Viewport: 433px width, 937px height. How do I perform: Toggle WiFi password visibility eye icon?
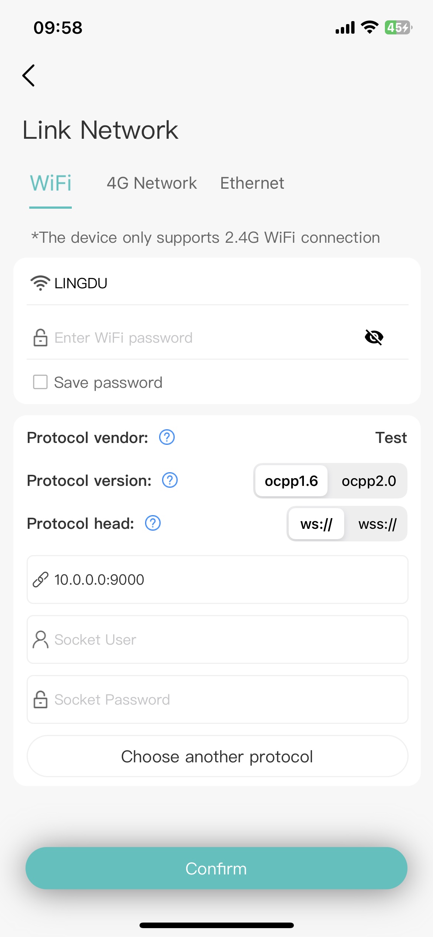tap(374, 337)
